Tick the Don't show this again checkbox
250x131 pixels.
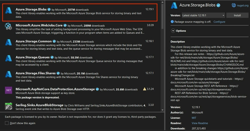click(x=7, y=123)
